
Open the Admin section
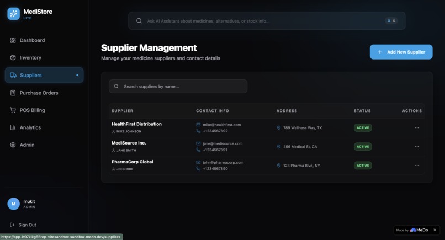[x=44, y=145]
